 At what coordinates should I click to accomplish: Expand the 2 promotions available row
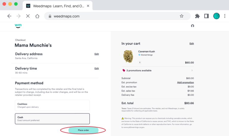click(157, 70)
